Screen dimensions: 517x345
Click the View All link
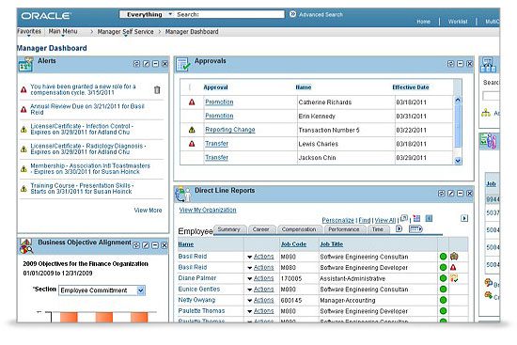(x=385, y=220)
